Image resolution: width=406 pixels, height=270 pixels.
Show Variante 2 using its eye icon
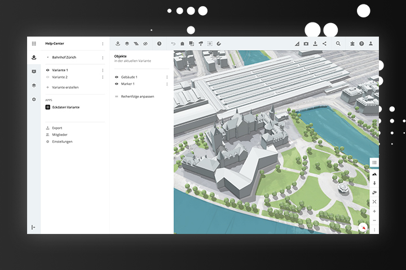coord(48,77)
